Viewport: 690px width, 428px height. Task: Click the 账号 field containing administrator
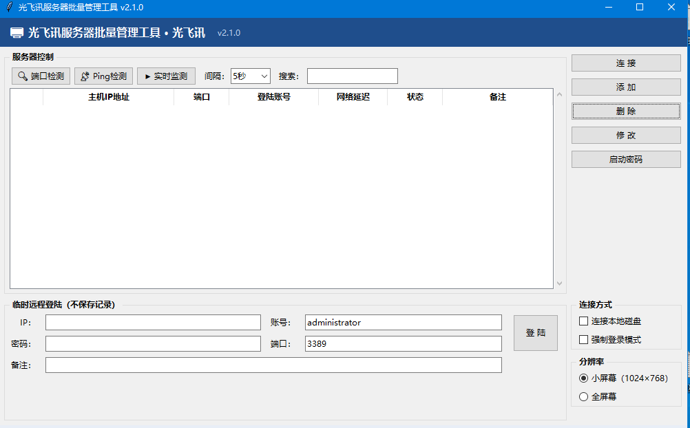coord(403,323)
